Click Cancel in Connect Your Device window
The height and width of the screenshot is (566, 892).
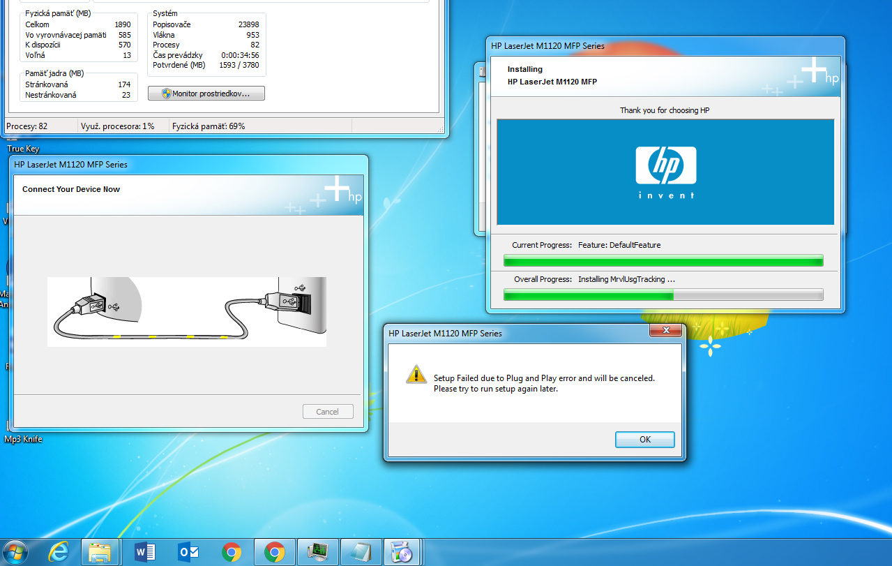coord(327,412)
